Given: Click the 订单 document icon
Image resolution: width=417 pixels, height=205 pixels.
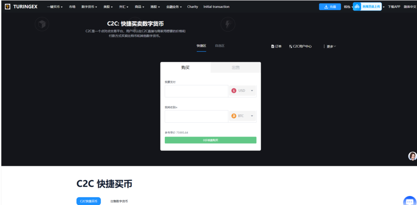Looking at the screenshot, I should pyautogui.click(x=272, y=46).
